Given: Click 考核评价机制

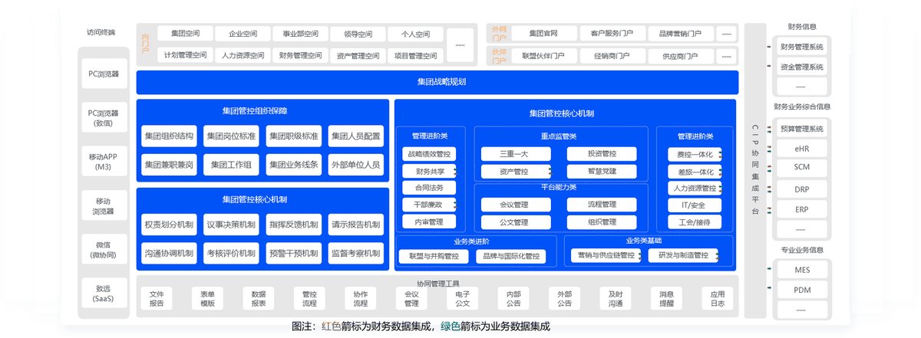Looking at the screenshot, I should point(231,253).
